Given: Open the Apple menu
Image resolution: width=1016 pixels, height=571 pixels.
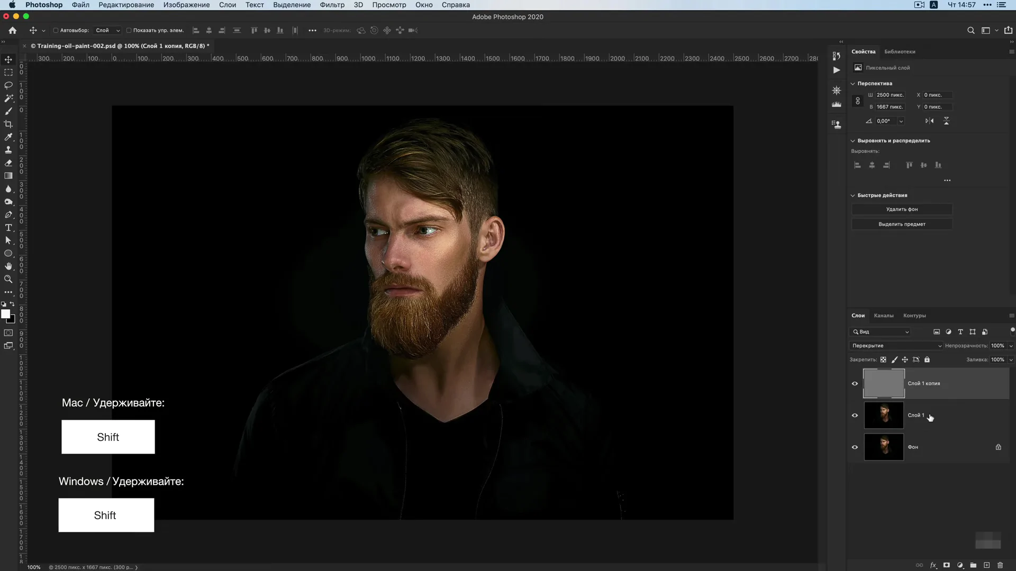Looking at the screenshot, I should tap(12, 5).
